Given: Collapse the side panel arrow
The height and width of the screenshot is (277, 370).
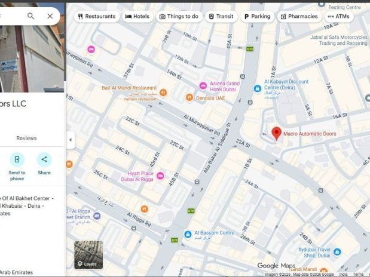Looking at the screenshot, I should pyautogui.click(x=71, y=140).
